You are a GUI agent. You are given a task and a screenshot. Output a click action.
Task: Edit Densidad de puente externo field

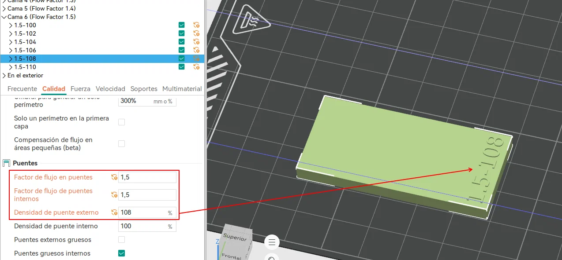[x=147, y=212]
